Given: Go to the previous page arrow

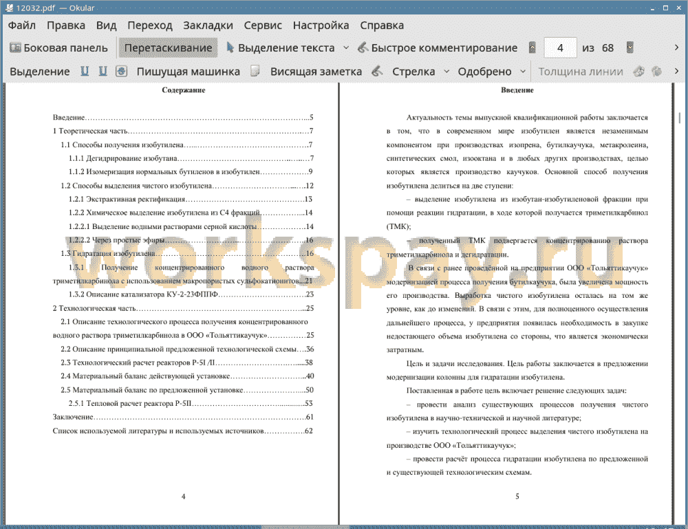Looking at the screenshot, I should pyautogui.click(x=533, y=47).
